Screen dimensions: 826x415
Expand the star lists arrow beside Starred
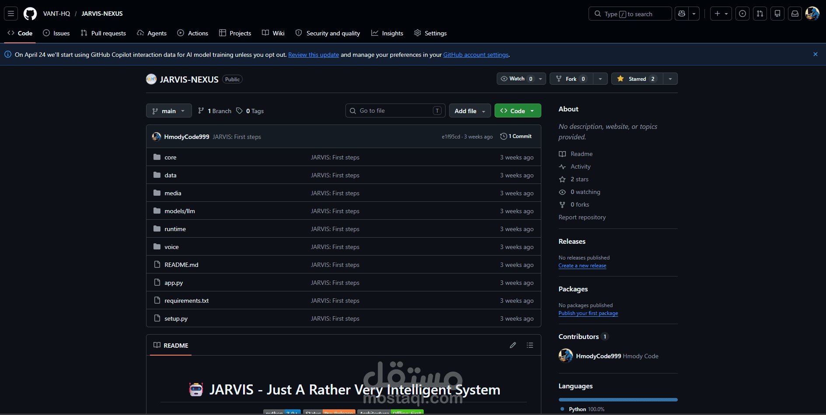coord(670,79)
